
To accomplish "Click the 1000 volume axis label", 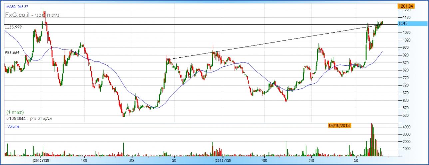I will tap(406, 149).
